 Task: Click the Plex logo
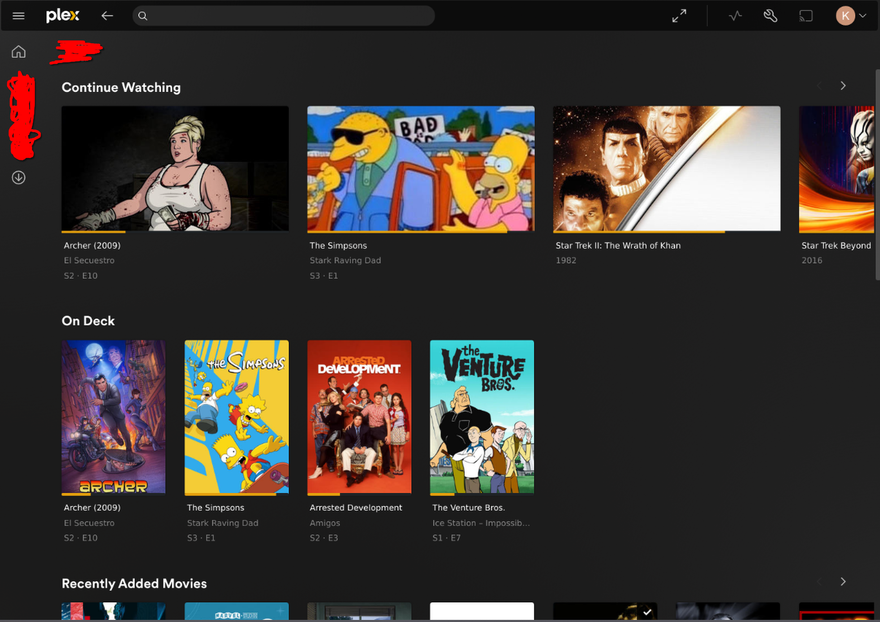click(63, 16)
